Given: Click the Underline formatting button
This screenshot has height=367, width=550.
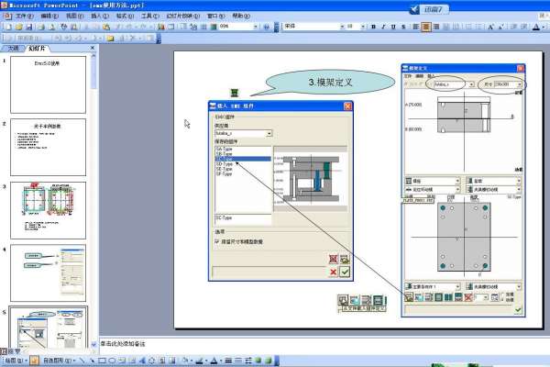Looking at the screenshot, I should pyautogui.click(x=393, y=27).
